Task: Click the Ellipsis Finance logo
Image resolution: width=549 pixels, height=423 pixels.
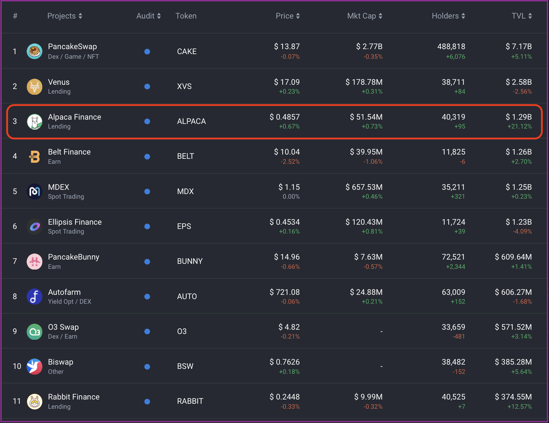Action: (x=34, y=227)
